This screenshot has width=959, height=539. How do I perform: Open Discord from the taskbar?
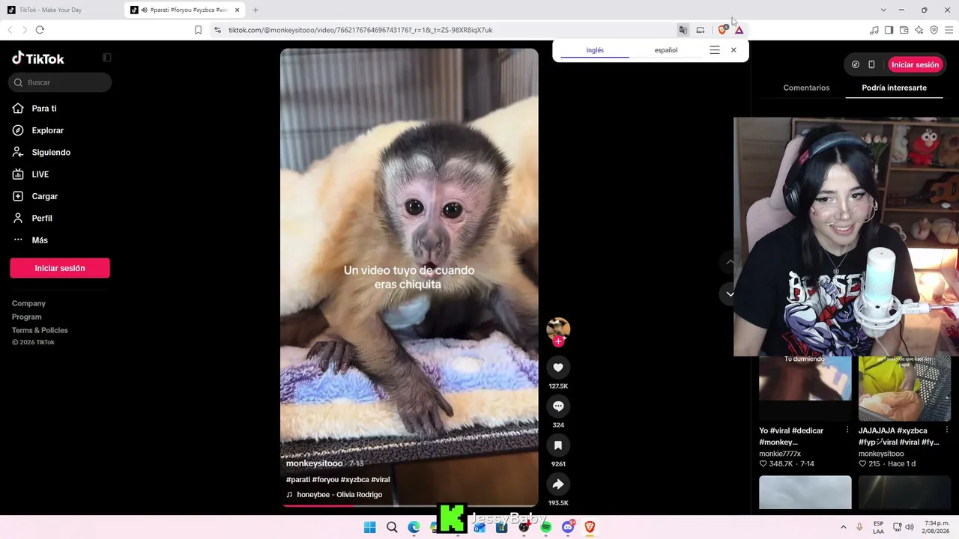pyautogui.click(x=568, y=527)
